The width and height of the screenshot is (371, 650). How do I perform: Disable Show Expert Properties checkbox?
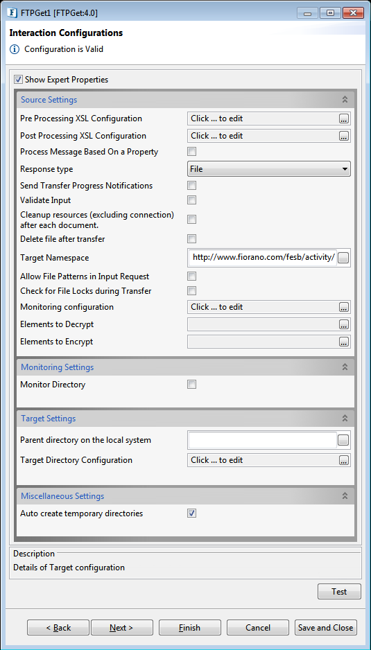18,79
